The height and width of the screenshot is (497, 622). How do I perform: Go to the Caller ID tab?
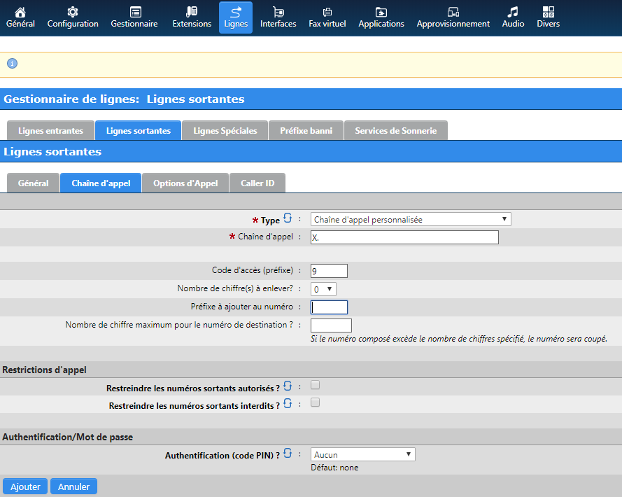click(257, 183)
